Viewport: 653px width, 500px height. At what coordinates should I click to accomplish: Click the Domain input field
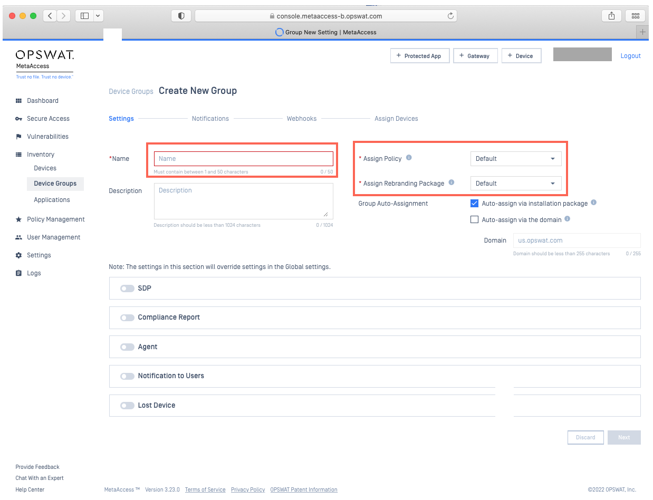(577, 241)
